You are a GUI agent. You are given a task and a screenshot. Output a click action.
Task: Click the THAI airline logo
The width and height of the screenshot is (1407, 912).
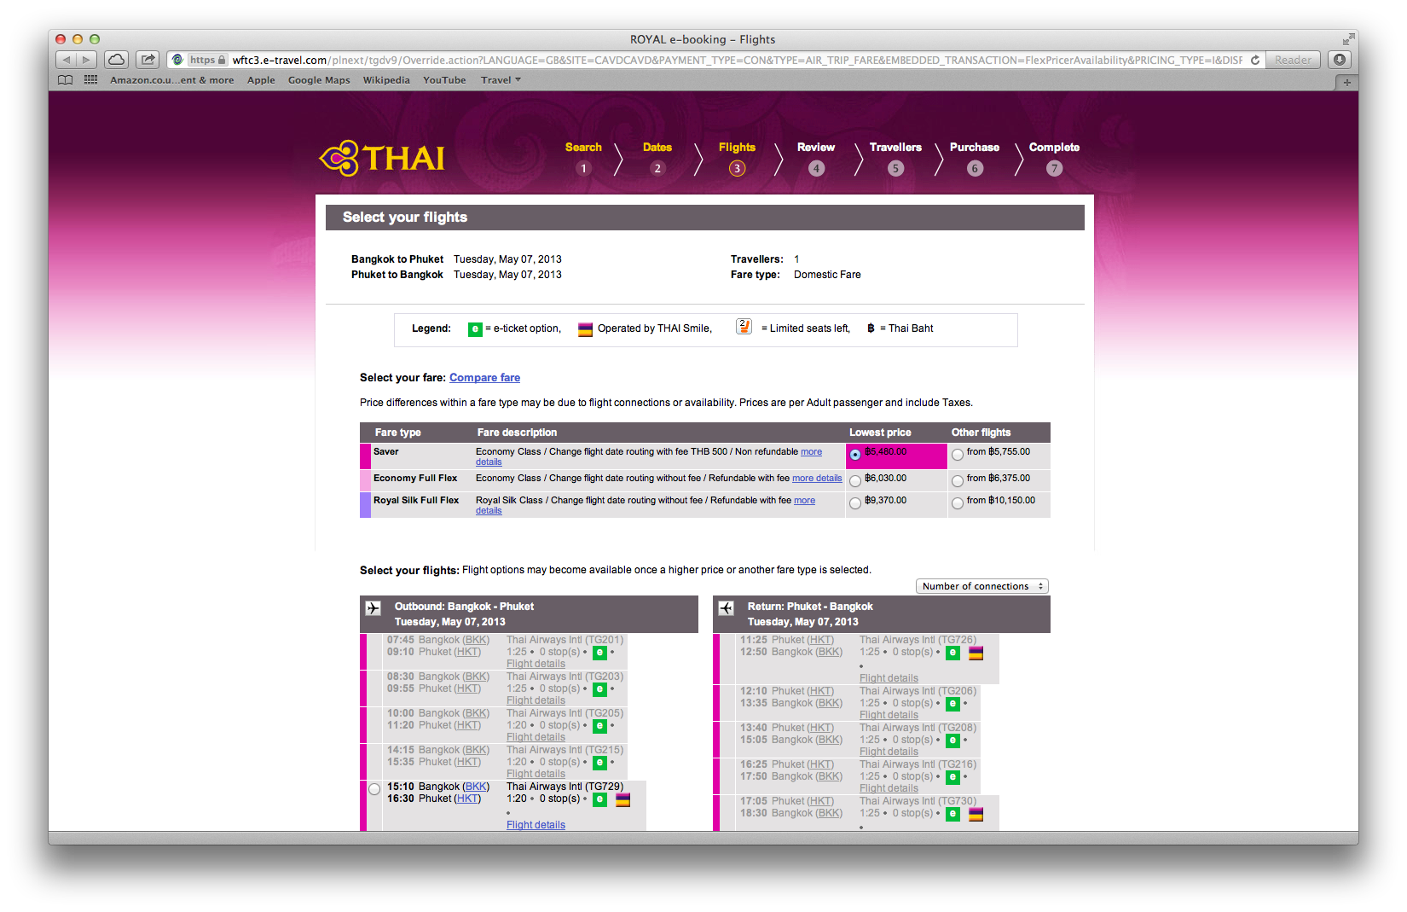pos(382,158)
